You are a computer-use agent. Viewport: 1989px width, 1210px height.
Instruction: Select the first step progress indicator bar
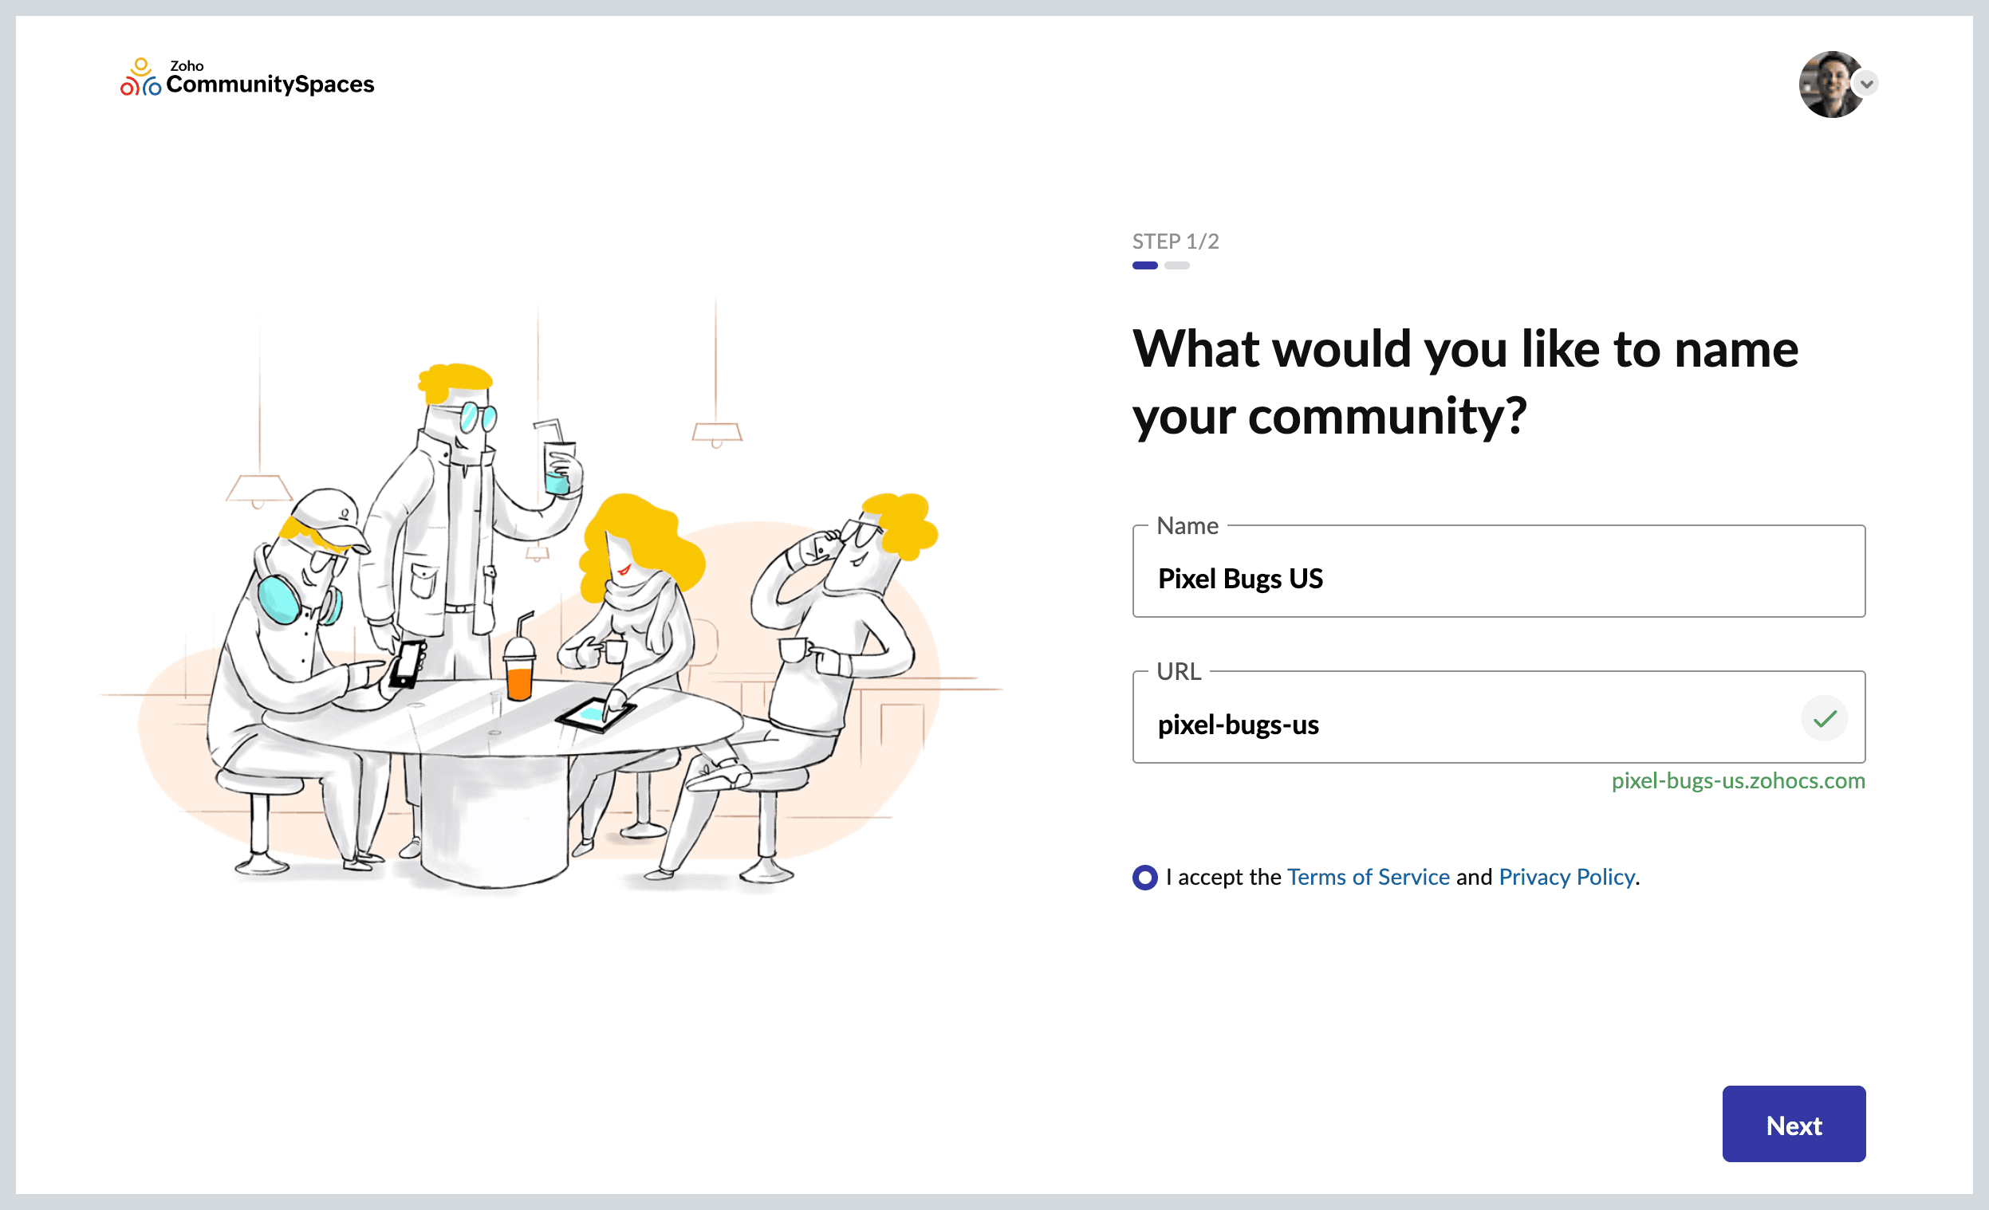pyautogui.click(x=1144, y=265)
